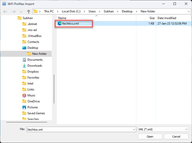Go up one folder level

tap(28, 12)
